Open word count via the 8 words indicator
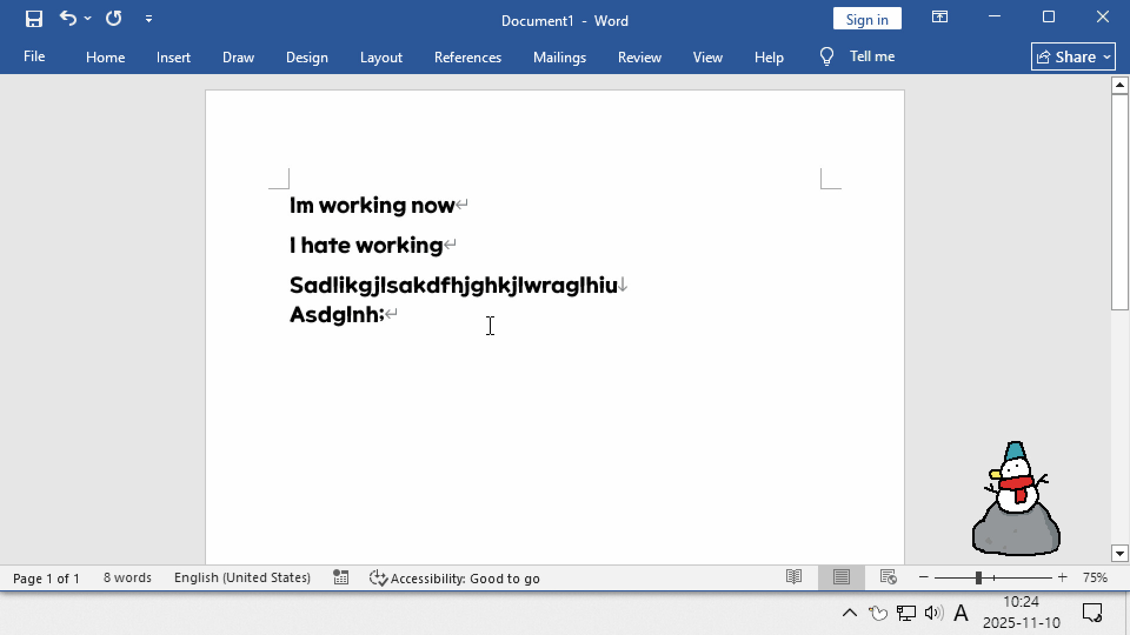The height and width of the screenshot is (635, 1130). pyautogui.click(x=127, y=577)
